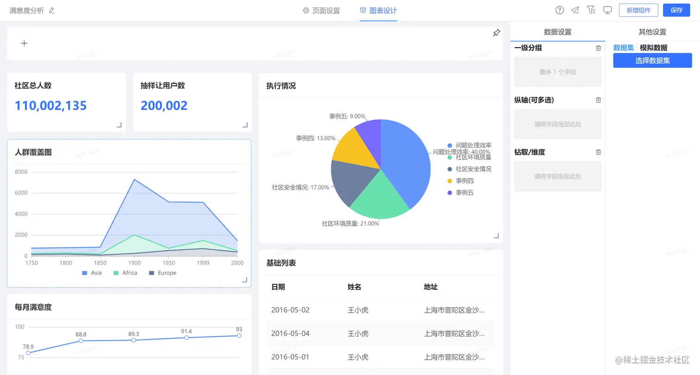Click the 保存 button
Image resolution: width=700 pixels, height=375 pixels.
(x=676, y=10)
